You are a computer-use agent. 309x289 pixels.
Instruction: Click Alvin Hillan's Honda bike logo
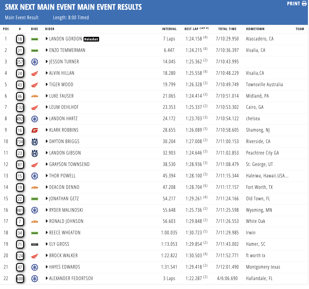tap(35, 73)
